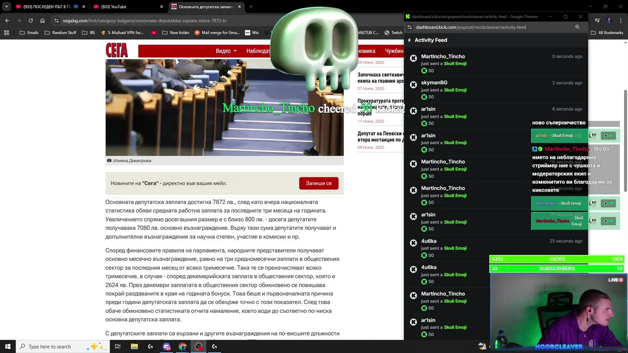This screenshot has width=628, height=353.
Task: Open the Chrome three-dot menu
Action: point(621,21)
